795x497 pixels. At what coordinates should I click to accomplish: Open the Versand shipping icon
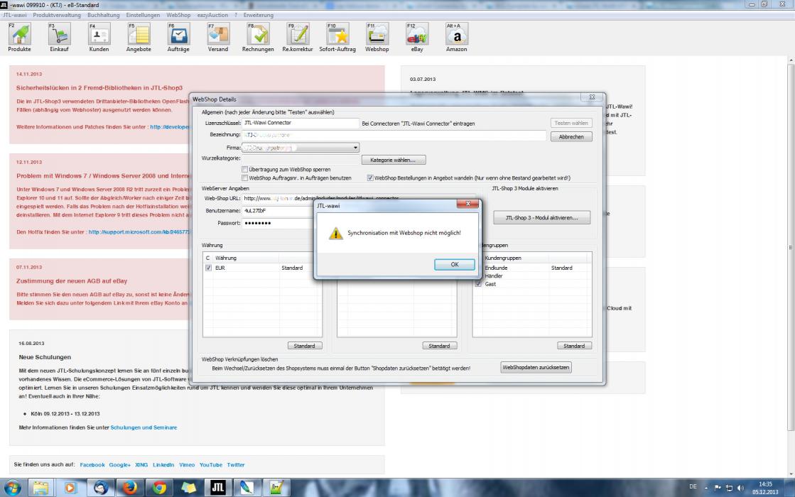218,35
